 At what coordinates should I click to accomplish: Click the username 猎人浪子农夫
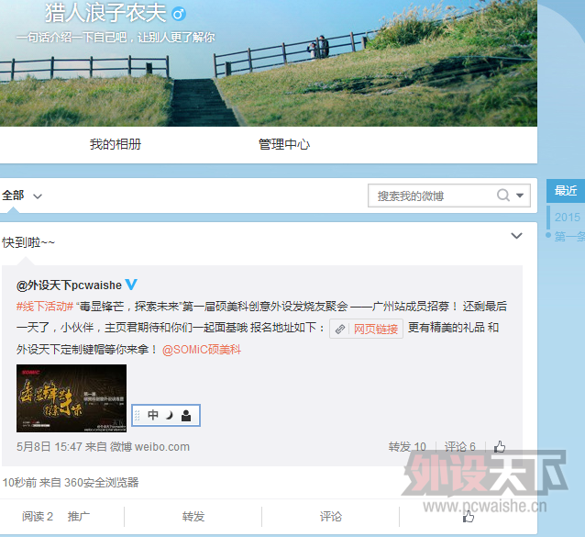[105, 13]
